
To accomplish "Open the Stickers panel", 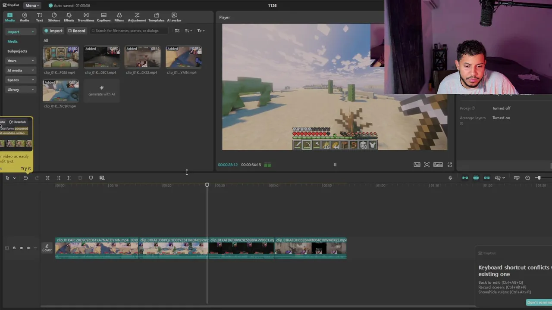I will [x=54, y=17].
